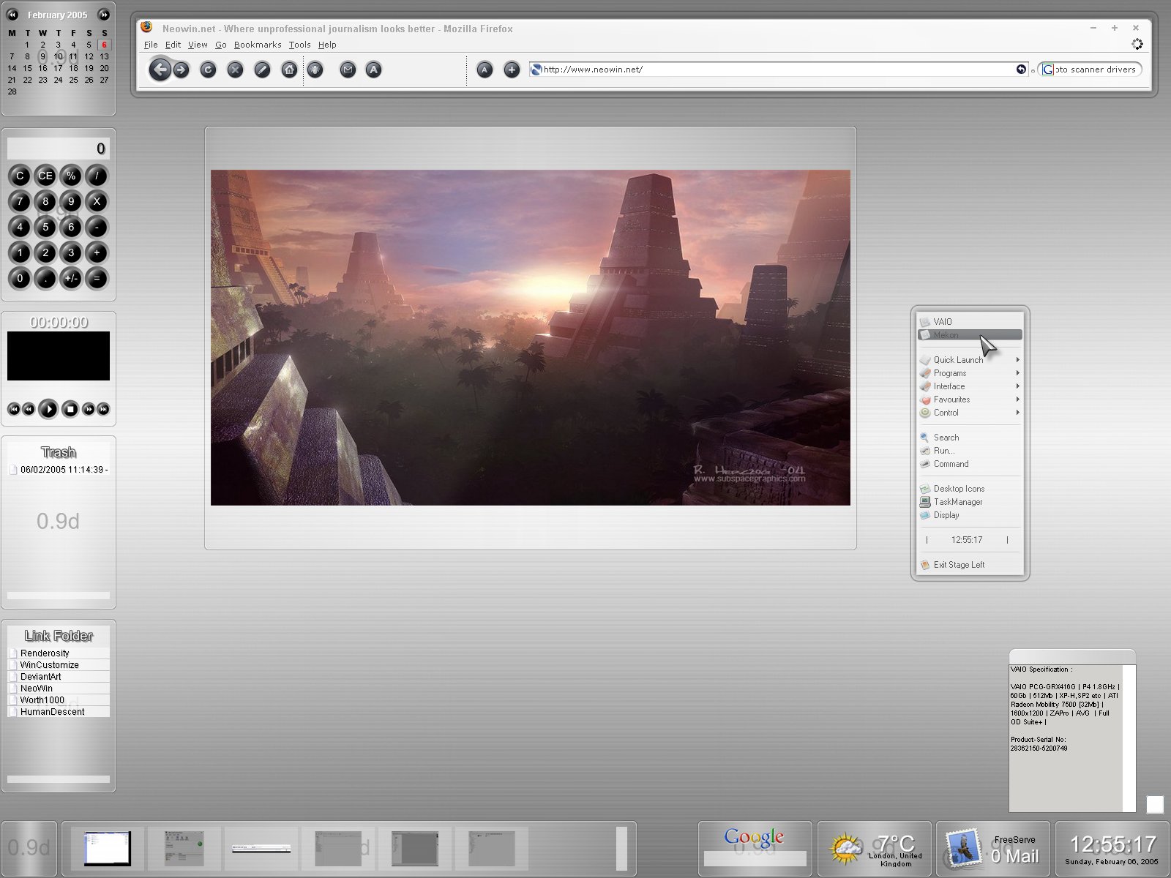Open the Help menu in Firefox

[327, 45]
